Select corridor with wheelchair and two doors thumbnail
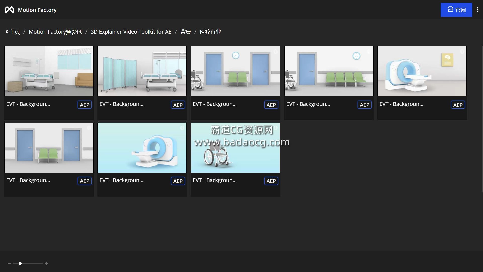 235,71
